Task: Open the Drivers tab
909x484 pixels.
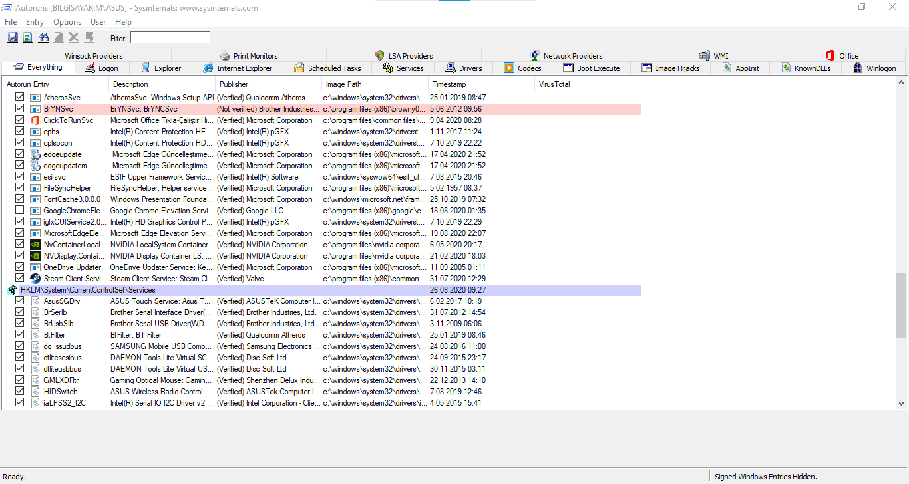Action: [464, 68]
